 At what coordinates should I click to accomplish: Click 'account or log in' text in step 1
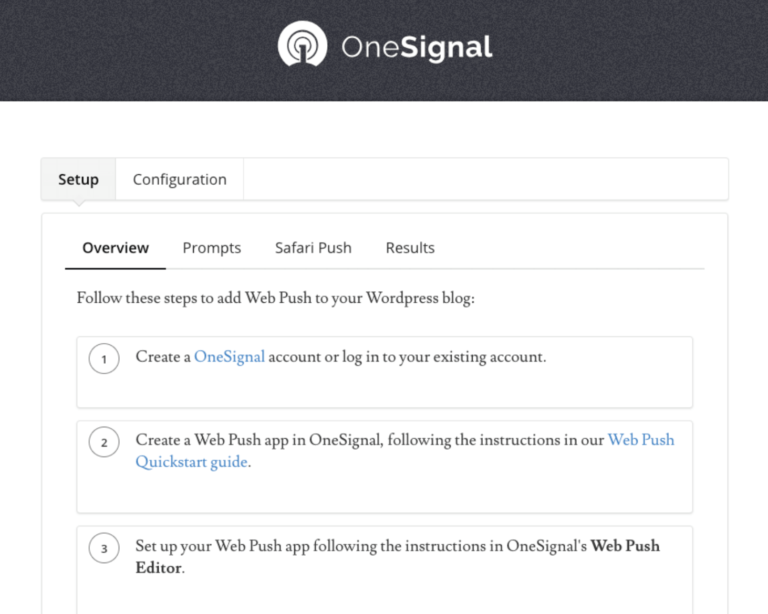pos(324,357)
